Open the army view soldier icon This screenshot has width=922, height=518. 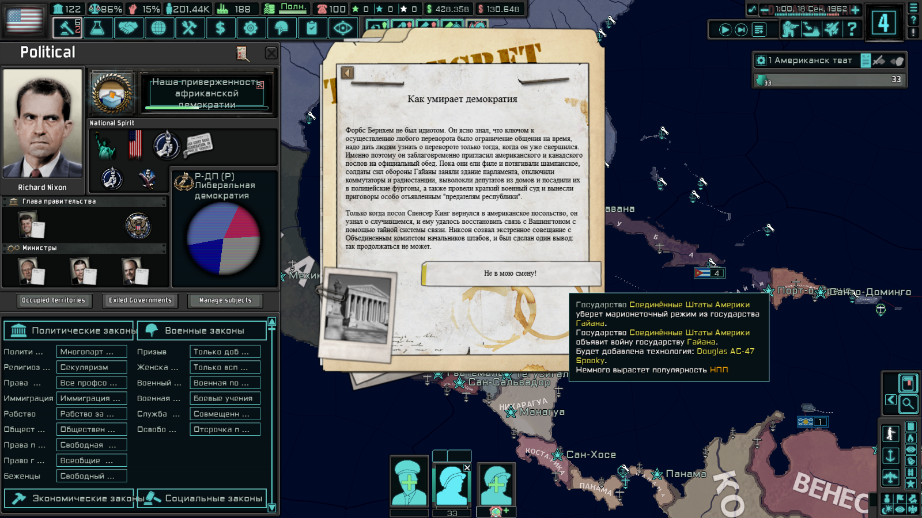pyautogui.click(x=790, y=29)
